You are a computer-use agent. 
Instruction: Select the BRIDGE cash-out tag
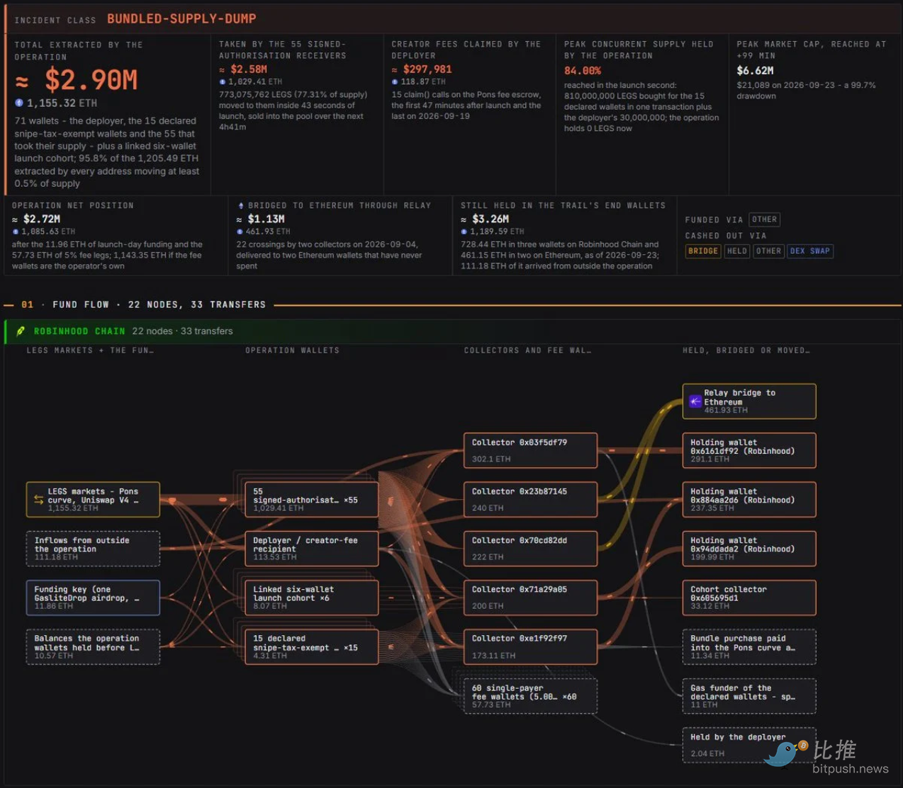703,251
